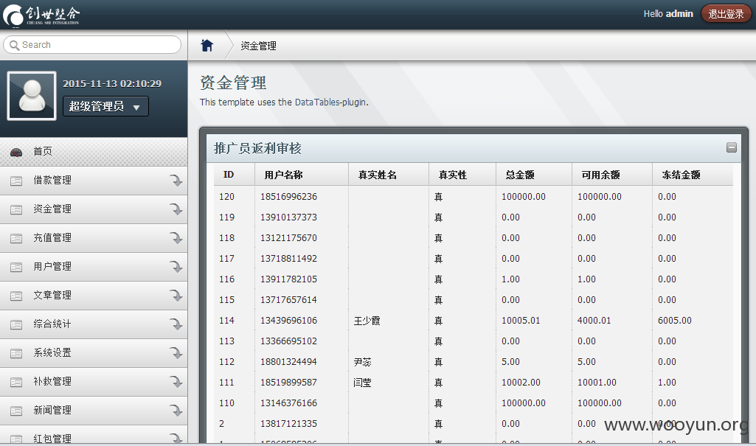
Task: Select username 13910137373 in row 119
Action: [289, 217]
